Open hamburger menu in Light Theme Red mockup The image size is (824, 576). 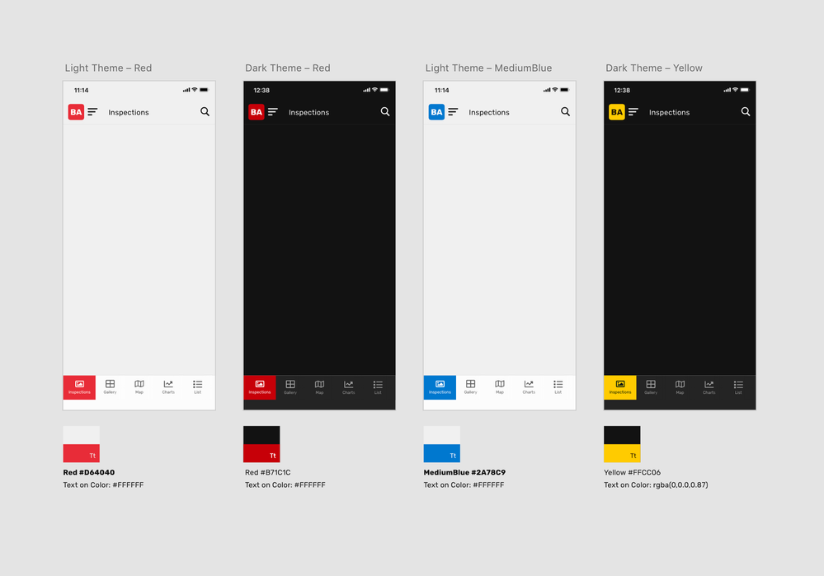tap(92, 112)
